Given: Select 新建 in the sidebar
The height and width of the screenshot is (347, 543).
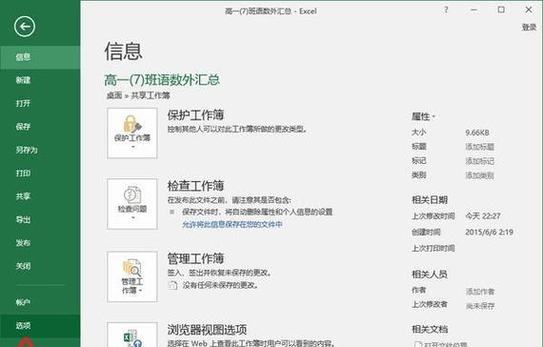Looking at the screenshot, I should [x=40, y=80].
